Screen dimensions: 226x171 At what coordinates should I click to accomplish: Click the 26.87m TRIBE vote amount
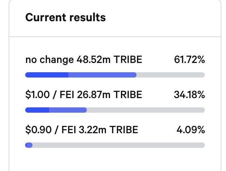point(110,95)
